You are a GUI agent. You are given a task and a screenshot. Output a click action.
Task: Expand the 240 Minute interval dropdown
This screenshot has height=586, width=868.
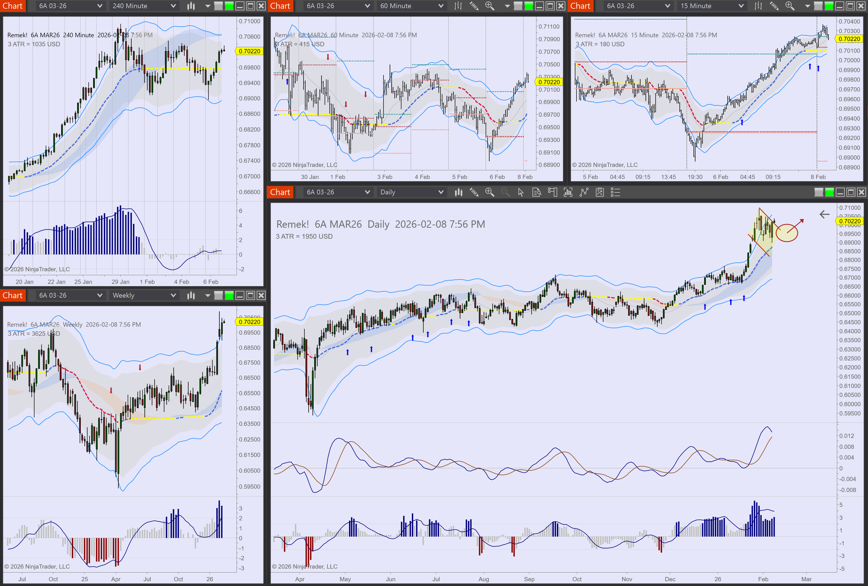173,6
